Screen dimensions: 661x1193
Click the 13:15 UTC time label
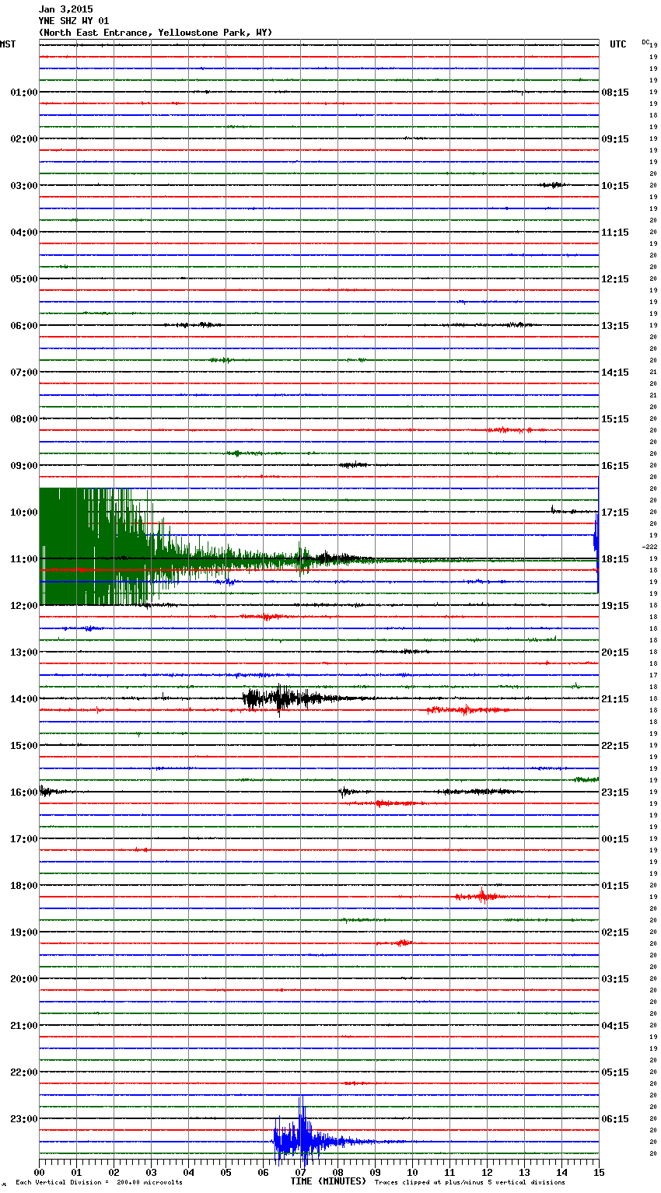pyautogui.click(x=615, y=326)
